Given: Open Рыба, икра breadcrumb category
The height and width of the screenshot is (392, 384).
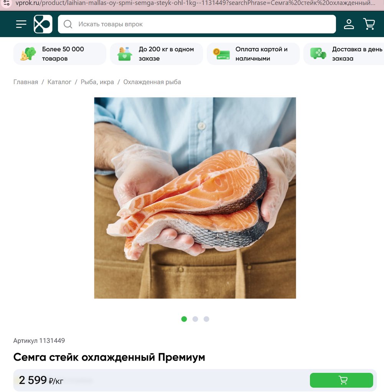Looking at the screenshot, I should coord(97,82).
